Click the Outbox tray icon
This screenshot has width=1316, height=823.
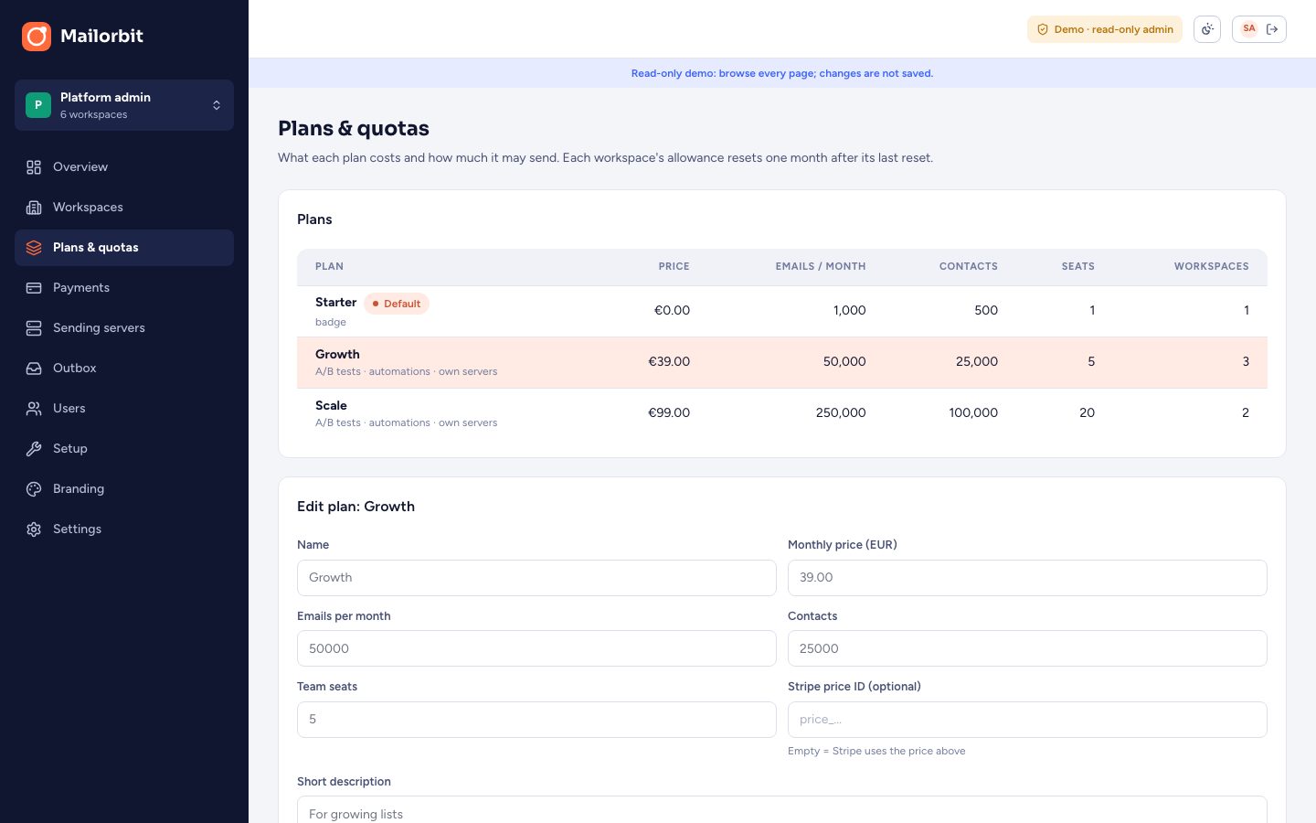[34, 369]
